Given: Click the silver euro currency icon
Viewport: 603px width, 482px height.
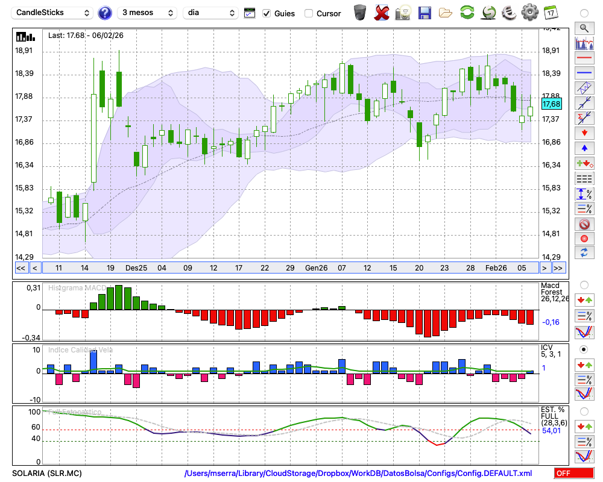Looking at the screenshot, I should (x=509, y=12).
